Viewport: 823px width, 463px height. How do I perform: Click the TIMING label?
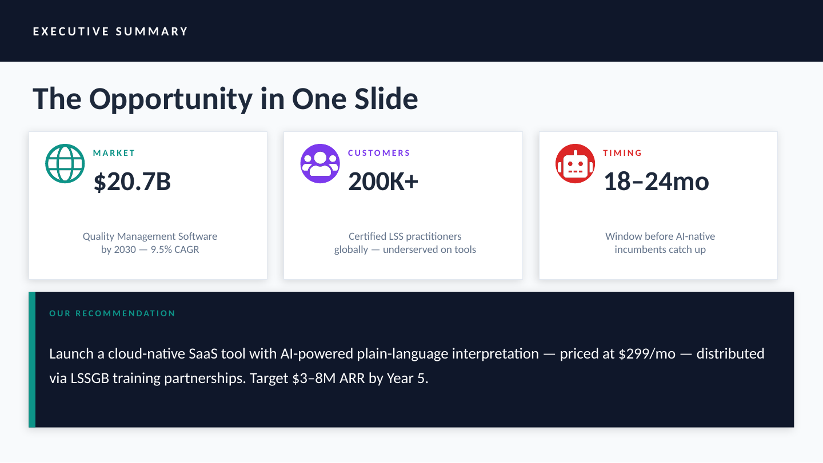622,153
